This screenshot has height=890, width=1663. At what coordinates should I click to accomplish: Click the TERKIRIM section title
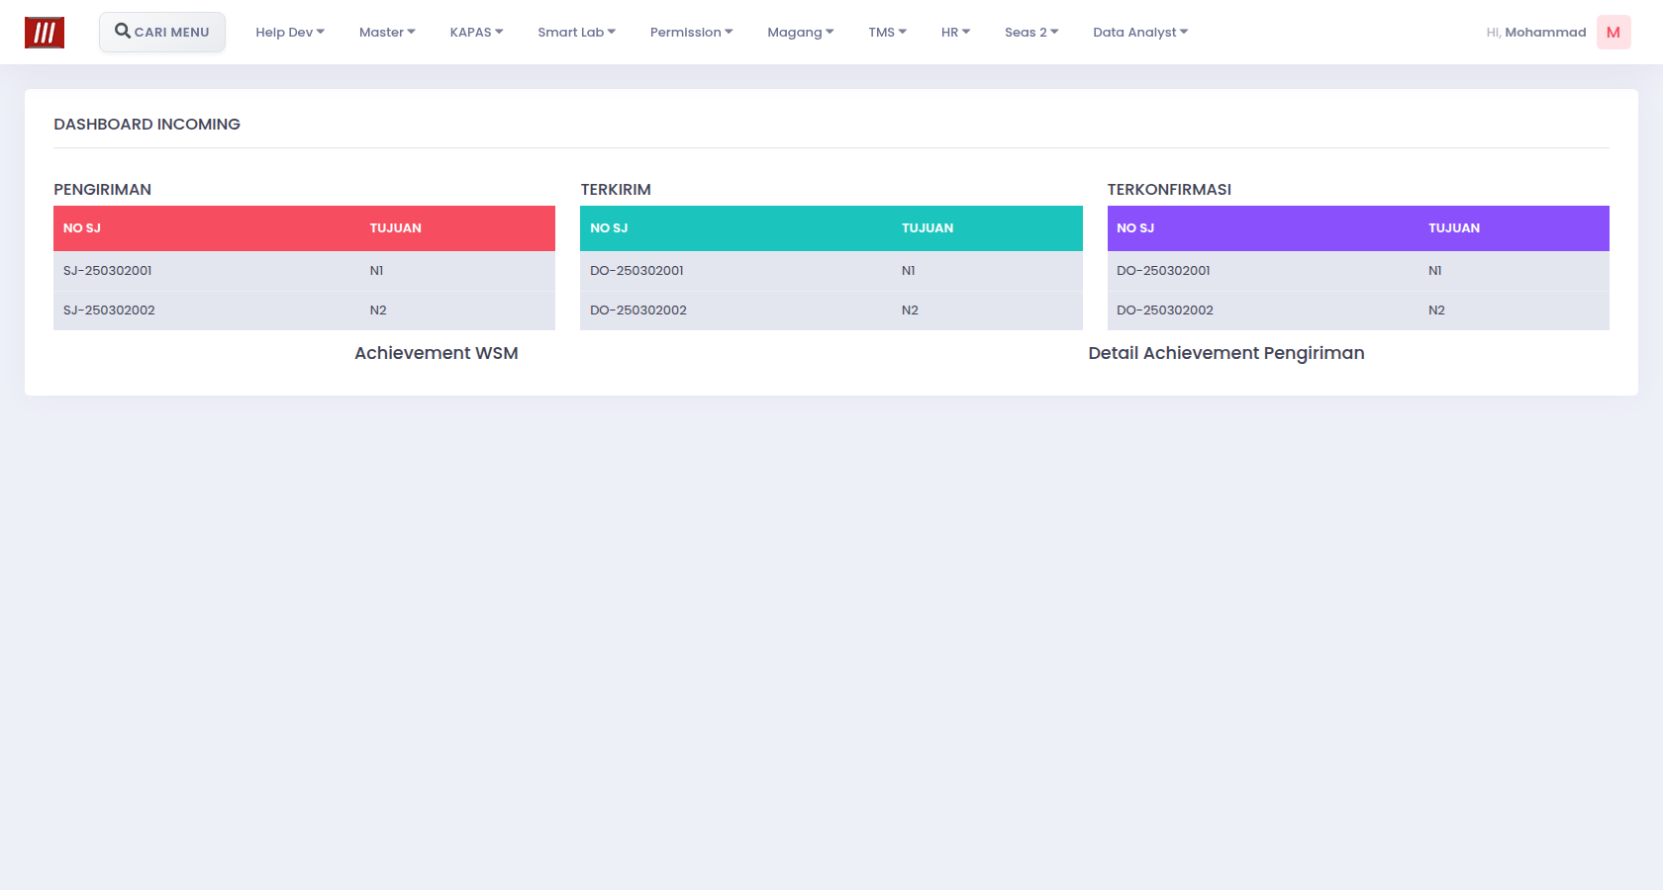click(616, 190)
